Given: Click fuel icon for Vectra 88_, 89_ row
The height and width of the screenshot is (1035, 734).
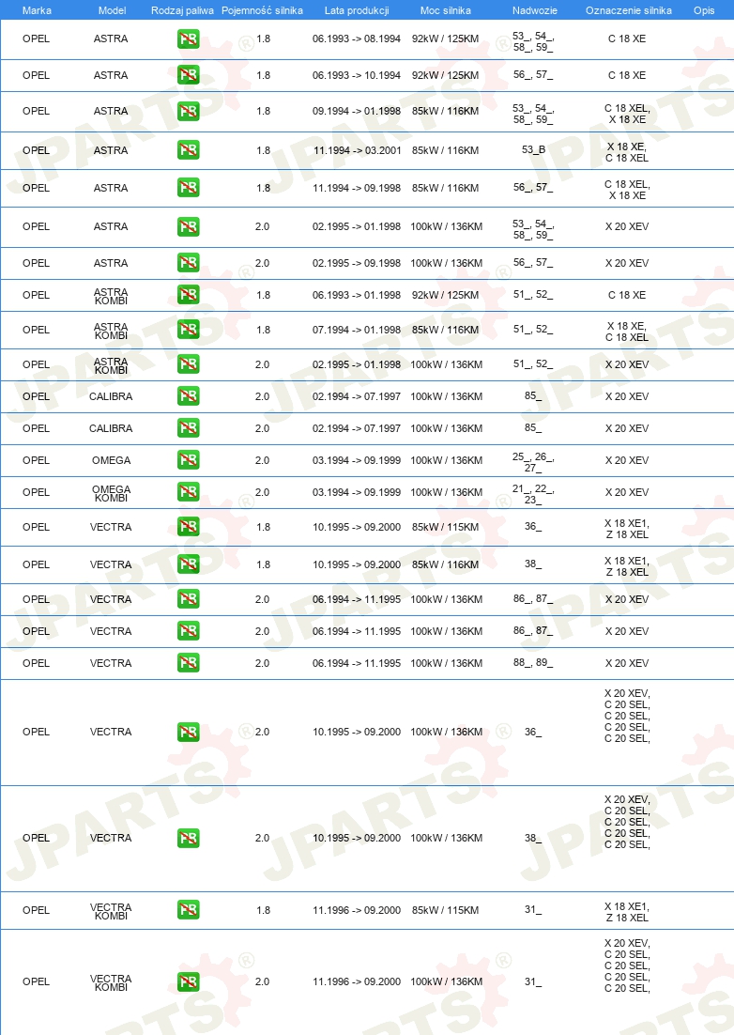Looking at the screenshot, I should click(188, 663).
